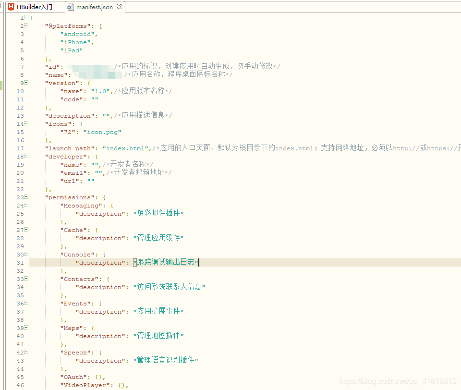Image resolution: width=461 pixels, height=390 pixels.
Task: Collapse the version block at line 9
Action: point(26,83)
